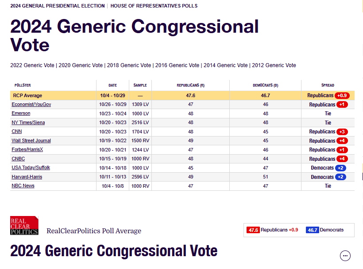Click the RealClearPolitics logo
Viewport: 363px width, 269px height.
tap(24, 225)
